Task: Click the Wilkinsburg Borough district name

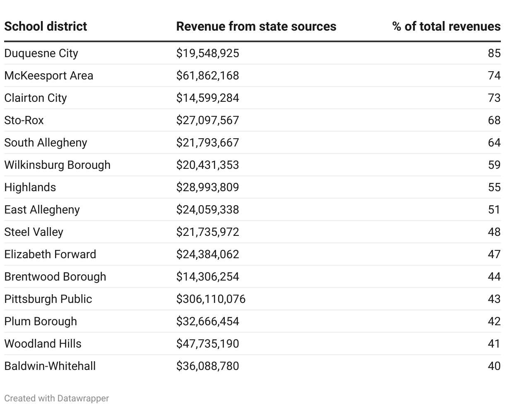Action: pyautogui.click(x=57, y=165)
